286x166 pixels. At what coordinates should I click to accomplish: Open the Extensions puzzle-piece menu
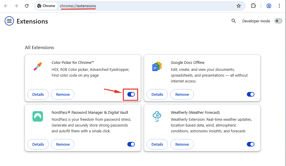pos(253,6)
